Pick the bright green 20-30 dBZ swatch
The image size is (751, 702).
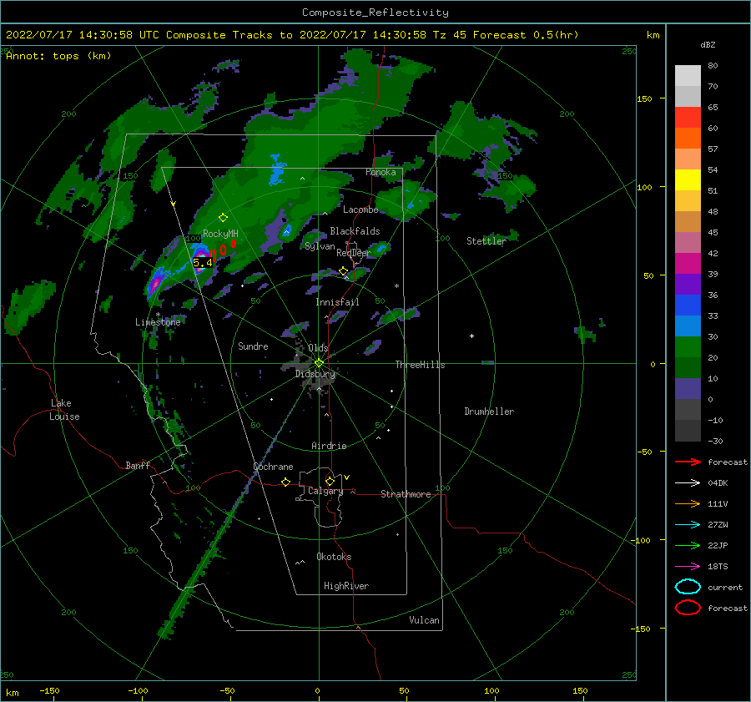[x=688, y=347]
